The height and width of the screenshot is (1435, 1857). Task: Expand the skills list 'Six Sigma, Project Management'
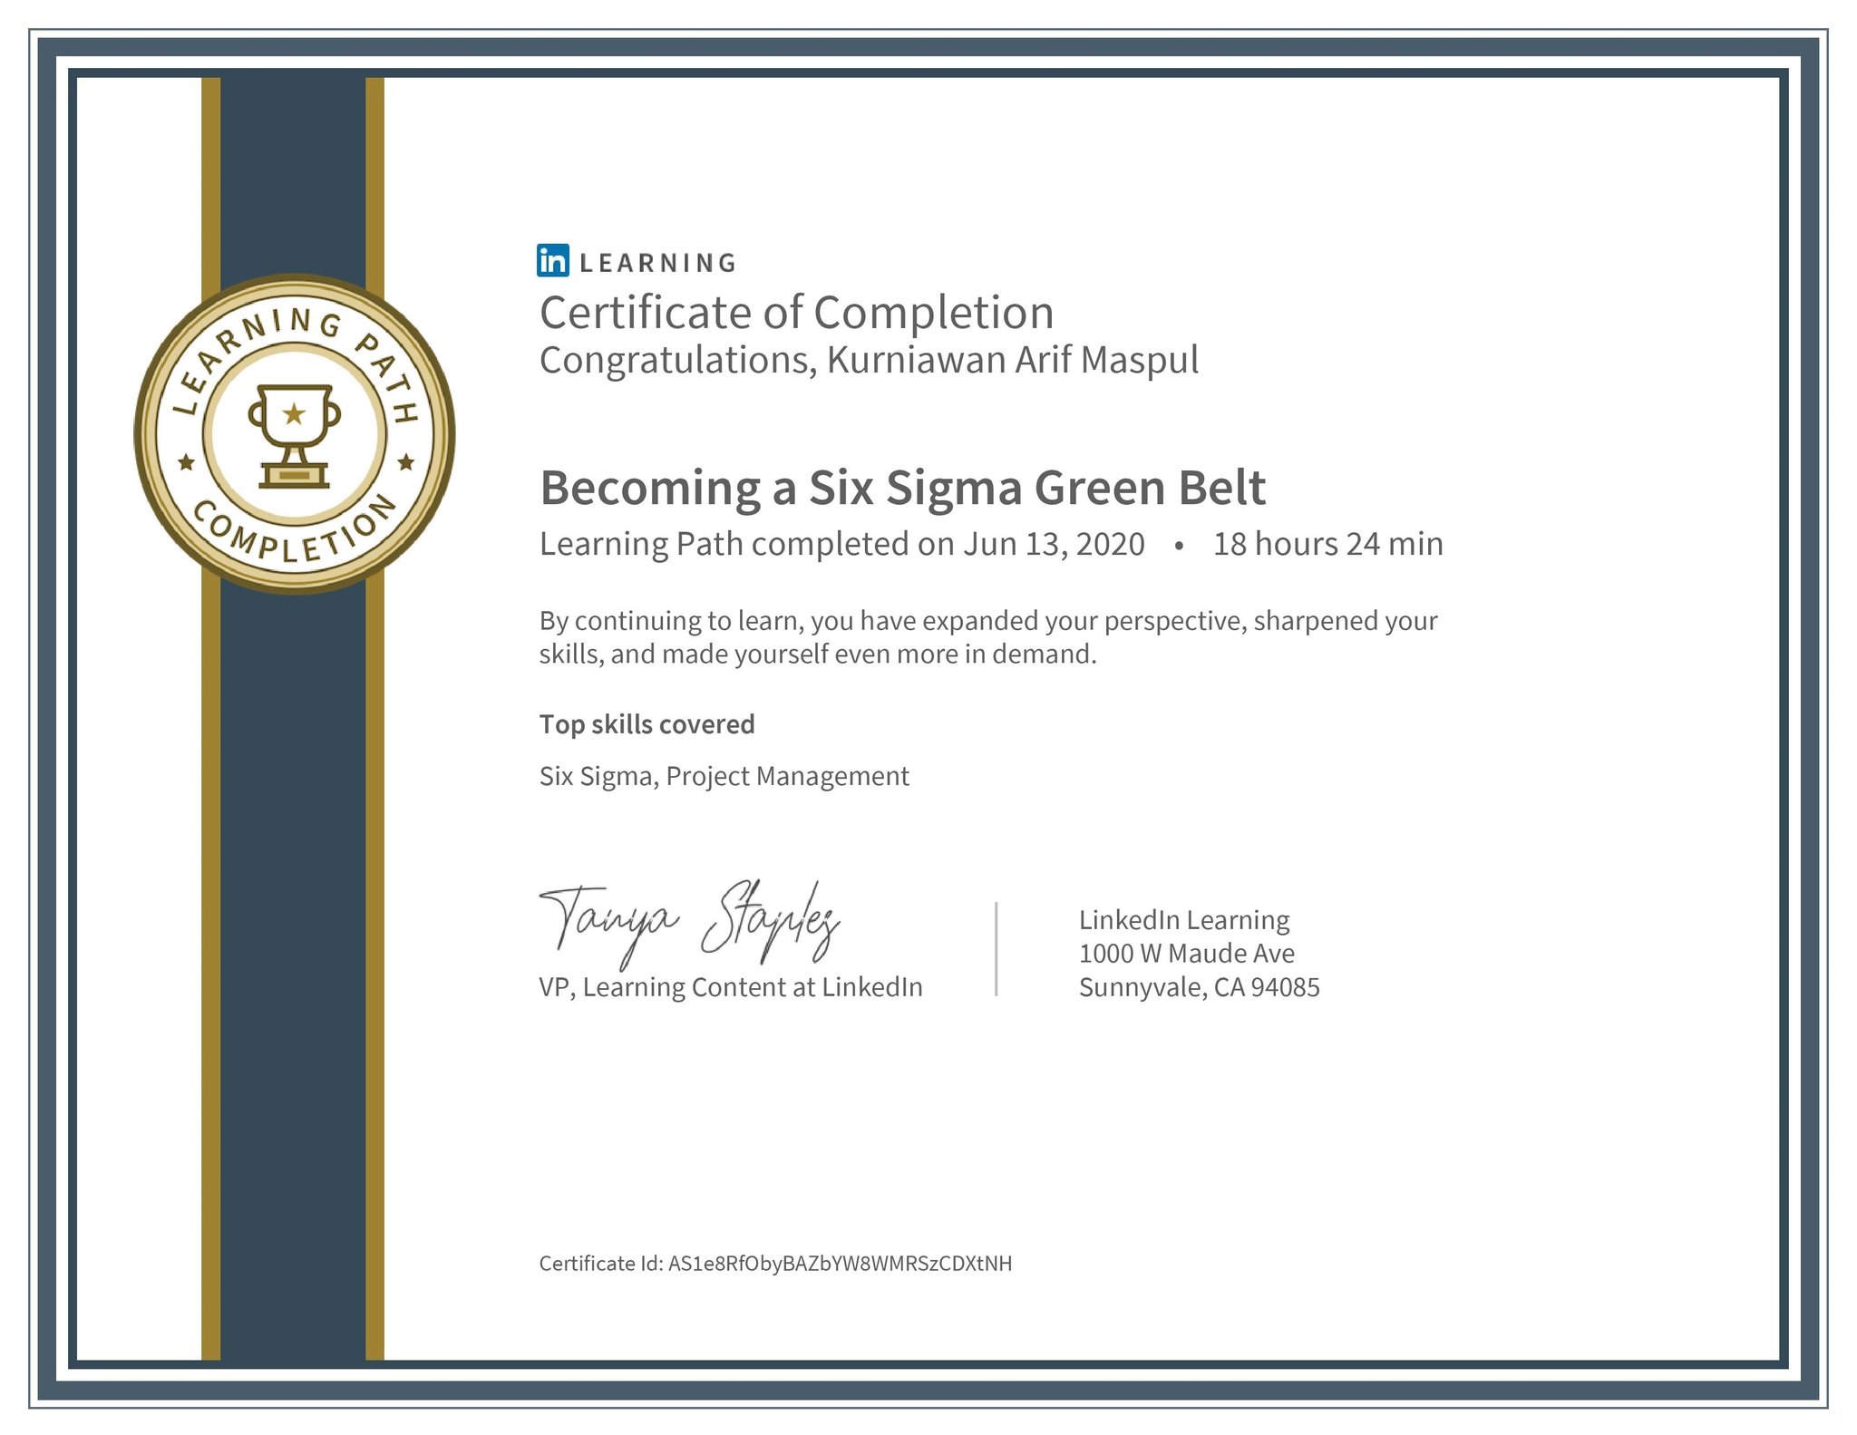click(724, 776)
